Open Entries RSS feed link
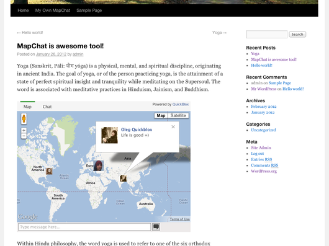The width and height of the screenshot is (329, 246). 261,159
